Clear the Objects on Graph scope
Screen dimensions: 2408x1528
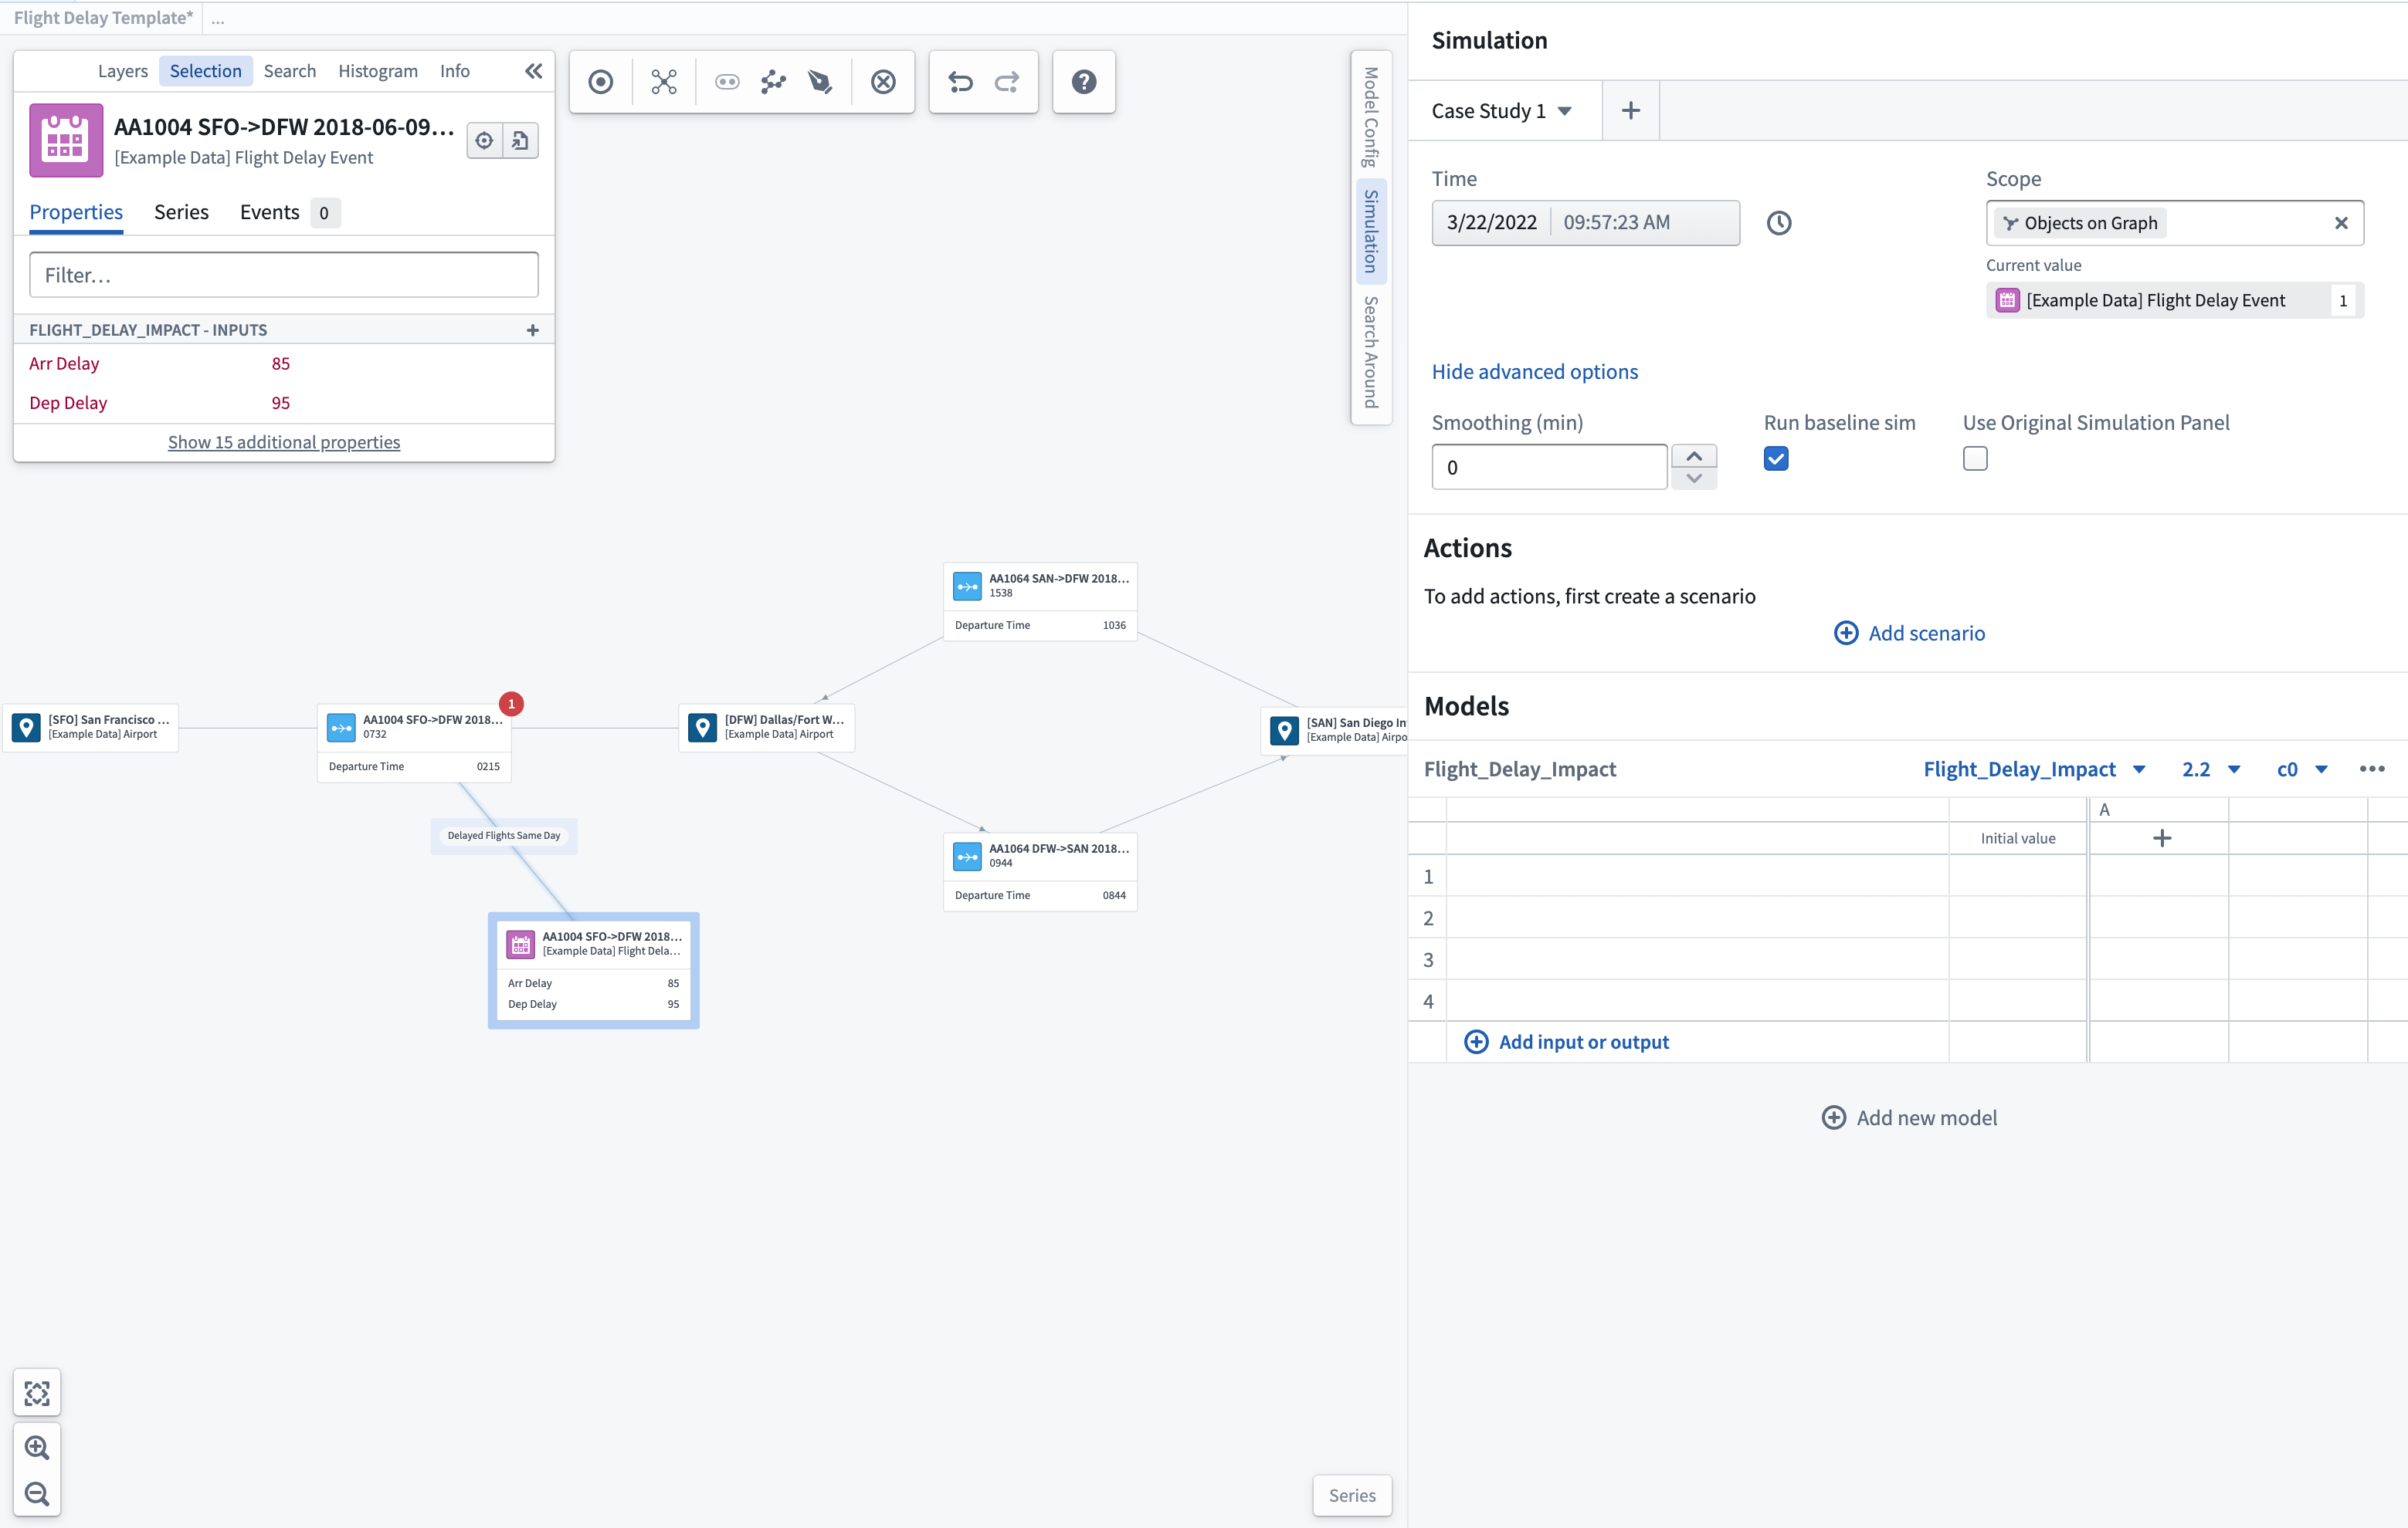click(2341, 223)
